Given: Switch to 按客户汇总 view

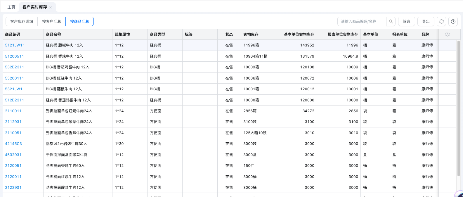Looking at the screenshot, I should [51, 21].
